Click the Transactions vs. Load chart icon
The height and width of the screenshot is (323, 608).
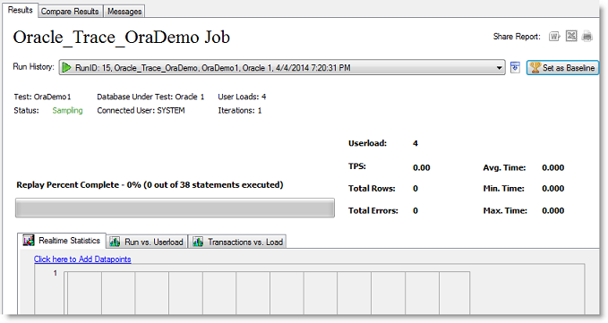tap(198, 242)
